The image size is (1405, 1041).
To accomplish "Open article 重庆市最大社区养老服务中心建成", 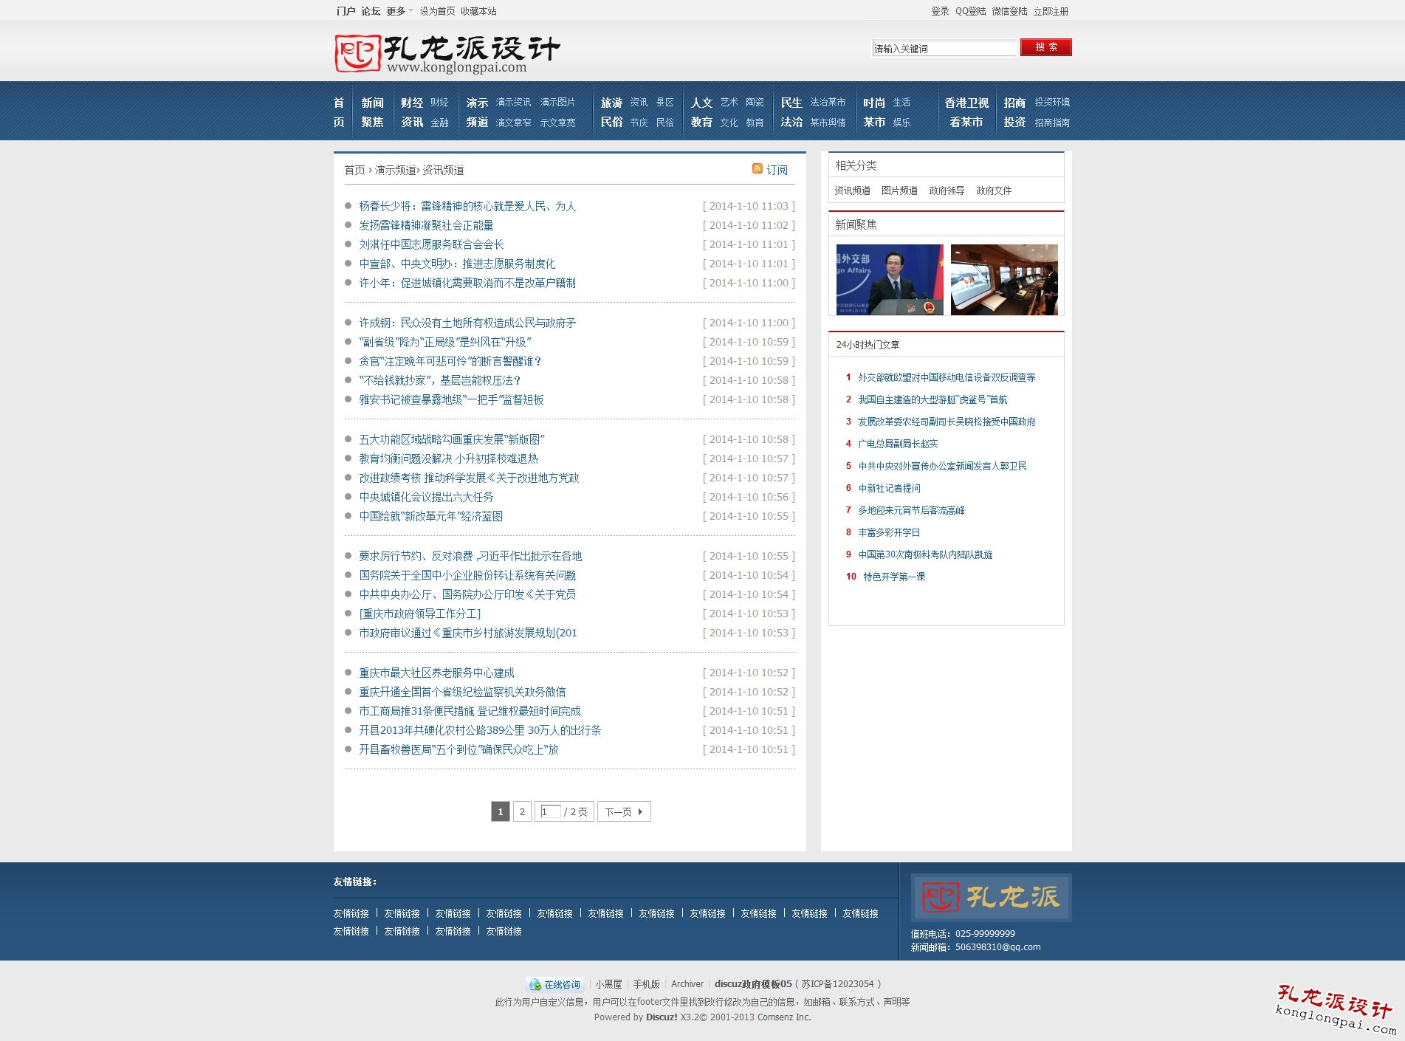I will coord(436,673).
